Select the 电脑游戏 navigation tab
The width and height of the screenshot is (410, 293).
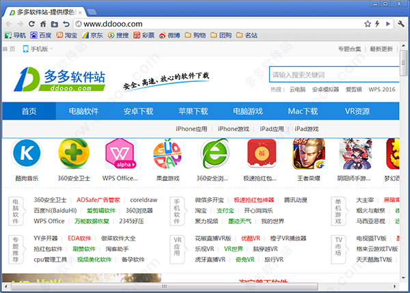[248, 111]
